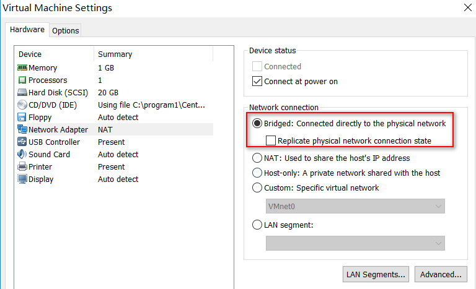Click the Hard Disk (SCSI) icon
Viewport: 476px width, 289px height.
click(x=22, y=92)
